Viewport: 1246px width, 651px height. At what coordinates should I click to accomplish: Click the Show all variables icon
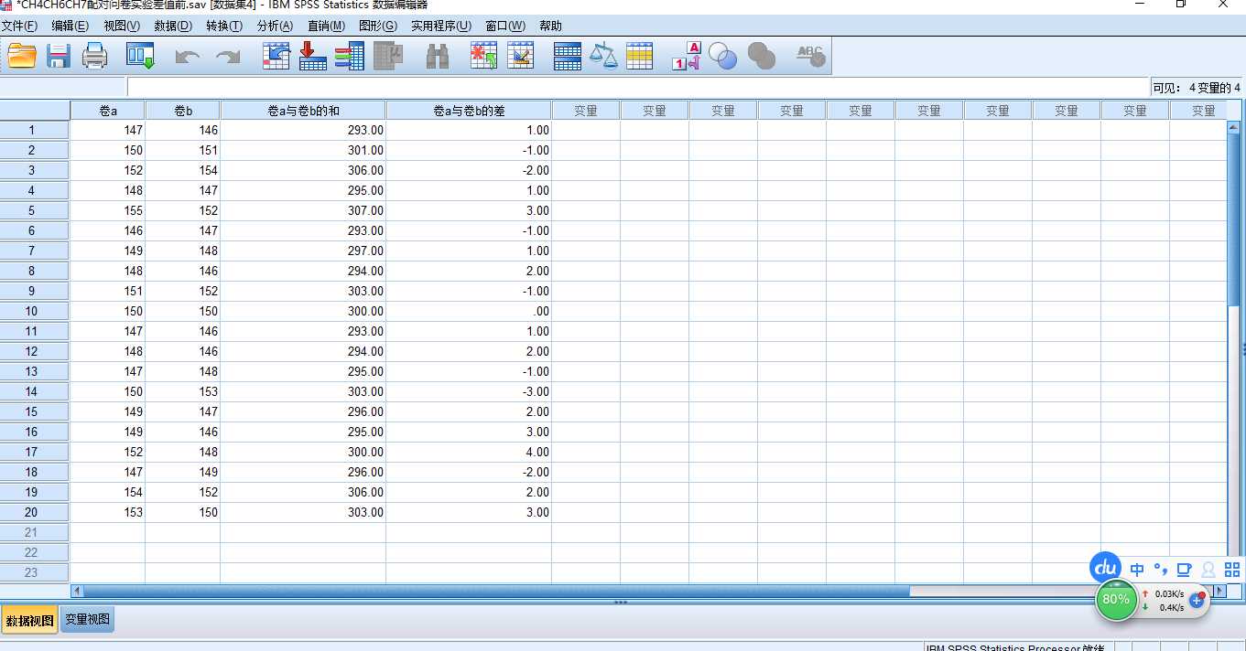[761, 57]
